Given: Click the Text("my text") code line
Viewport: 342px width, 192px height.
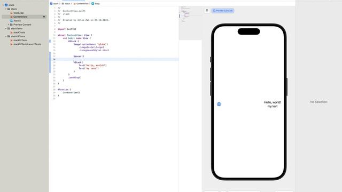Looking at the screenshot, I should tap(89, 68).
